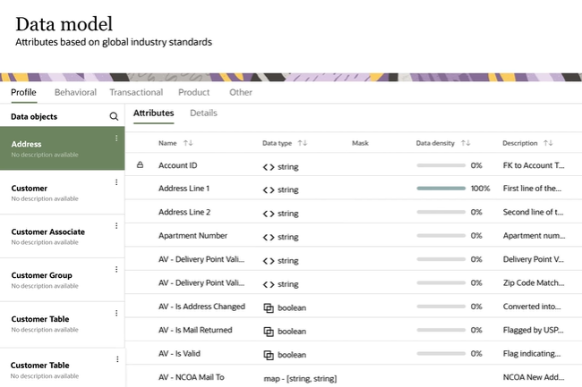Click string type icon for Address Line 2
Screen dimensions: 582x387
[269, 214]
